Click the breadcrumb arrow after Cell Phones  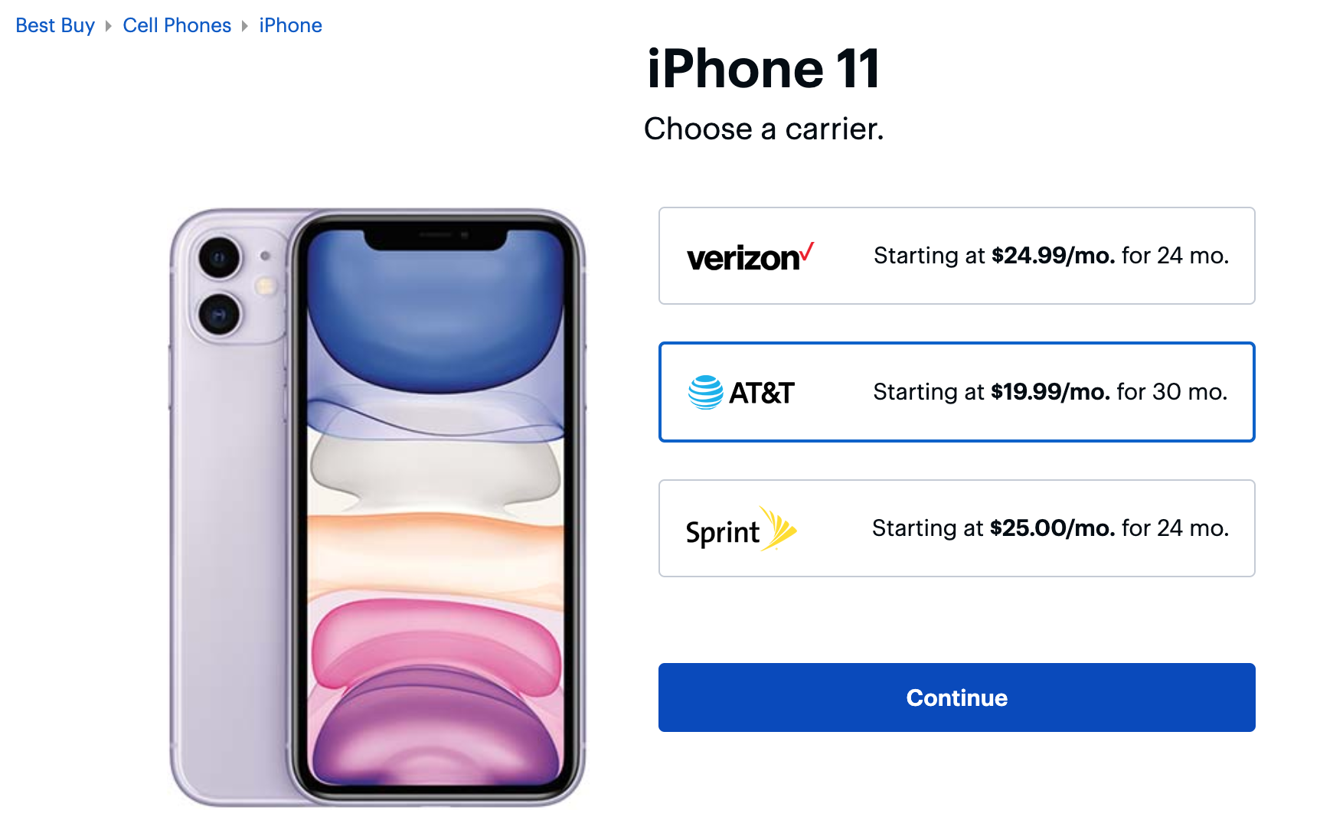[245, 26]
